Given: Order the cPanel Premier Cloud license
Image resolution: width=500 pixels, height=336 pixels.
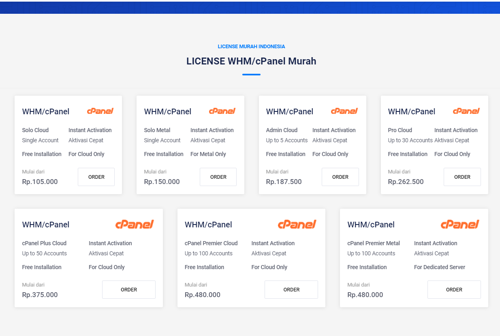Looking at the screenshot, I should tap(291, 290).
